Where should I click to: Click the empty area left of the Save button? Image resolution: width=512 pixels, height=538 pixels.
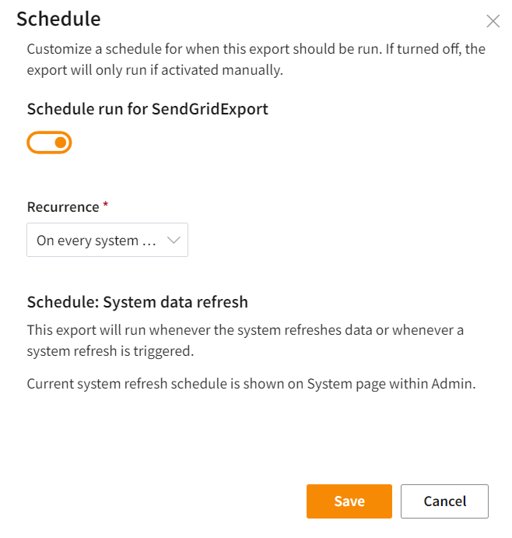pos(195,501)
